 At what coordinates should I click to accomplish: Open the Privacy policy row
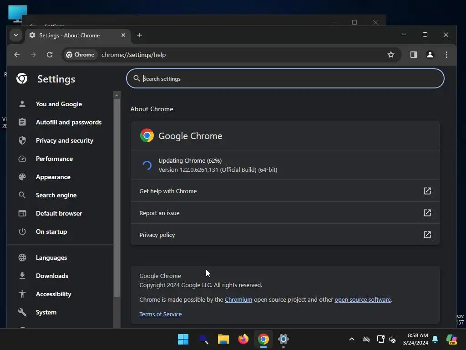[x=285, y=235]
